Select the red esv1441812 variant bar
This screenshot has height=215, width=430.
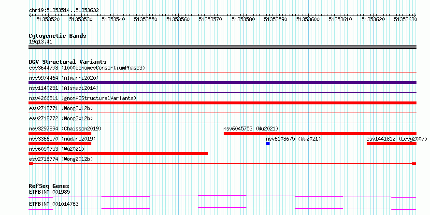[392, 143]
